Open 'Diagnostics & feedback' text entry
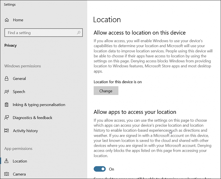The image size is (221, 179). click(32, 118)
